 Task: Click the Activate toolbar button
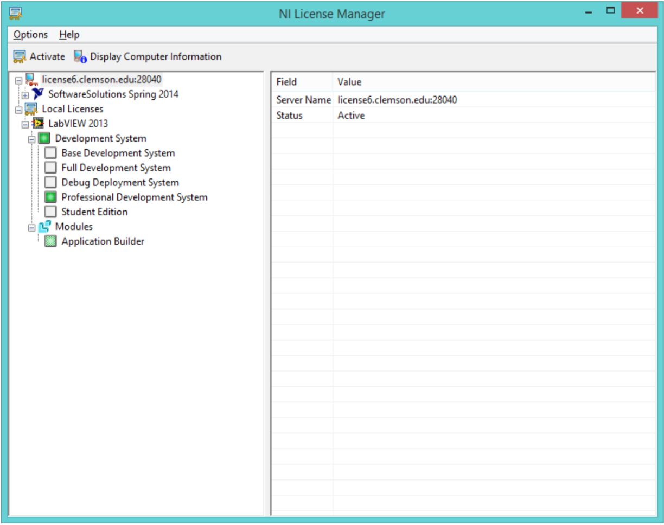pyautogui.click(x=39, y=56)
